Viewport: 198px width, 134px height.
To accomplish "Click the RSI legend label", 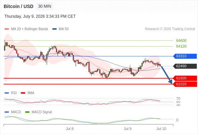I will (x=14, y=93).
